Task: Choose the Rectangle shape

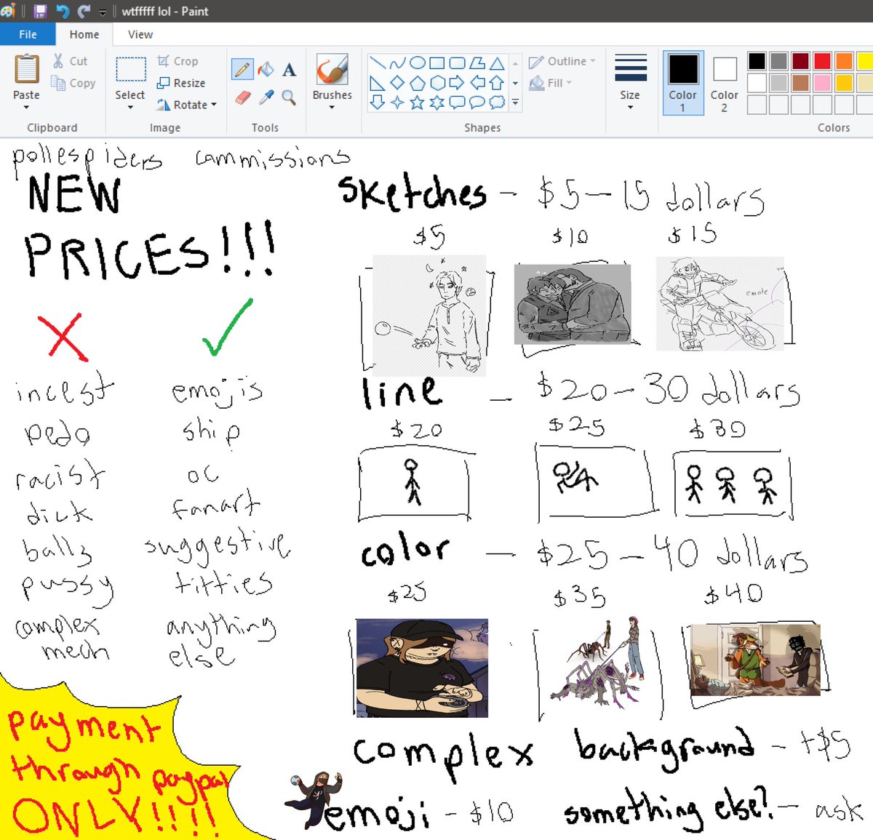Action: coord(436,63)
